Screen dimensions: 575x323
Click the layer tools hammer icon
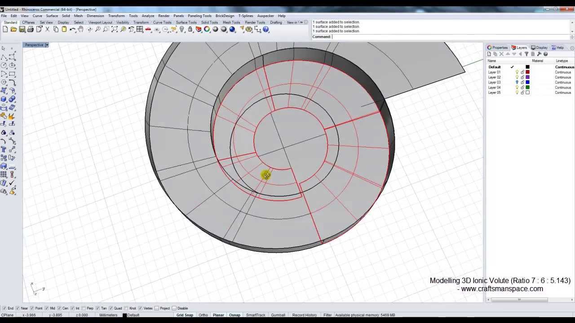tap(539, 54)
